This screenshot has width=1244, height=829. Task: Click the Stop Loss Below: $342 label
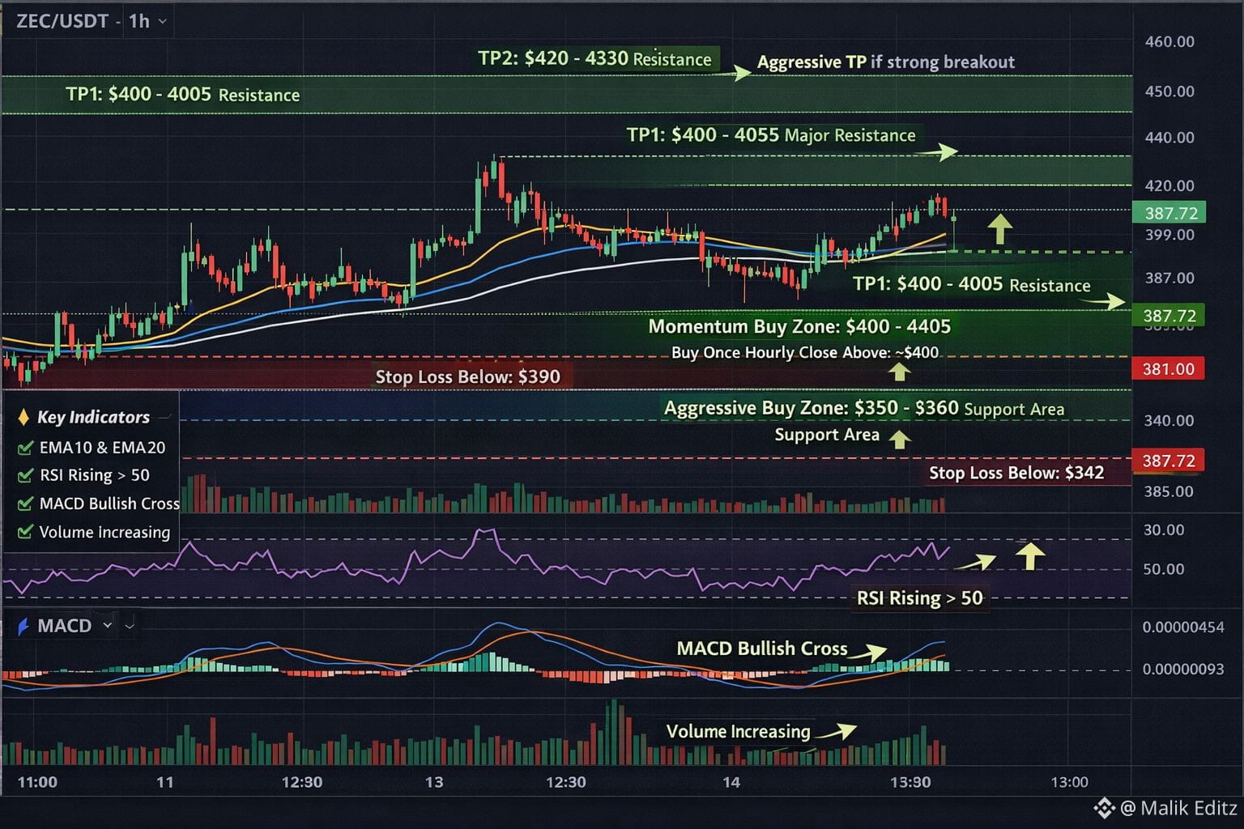tap(1016, 473)
